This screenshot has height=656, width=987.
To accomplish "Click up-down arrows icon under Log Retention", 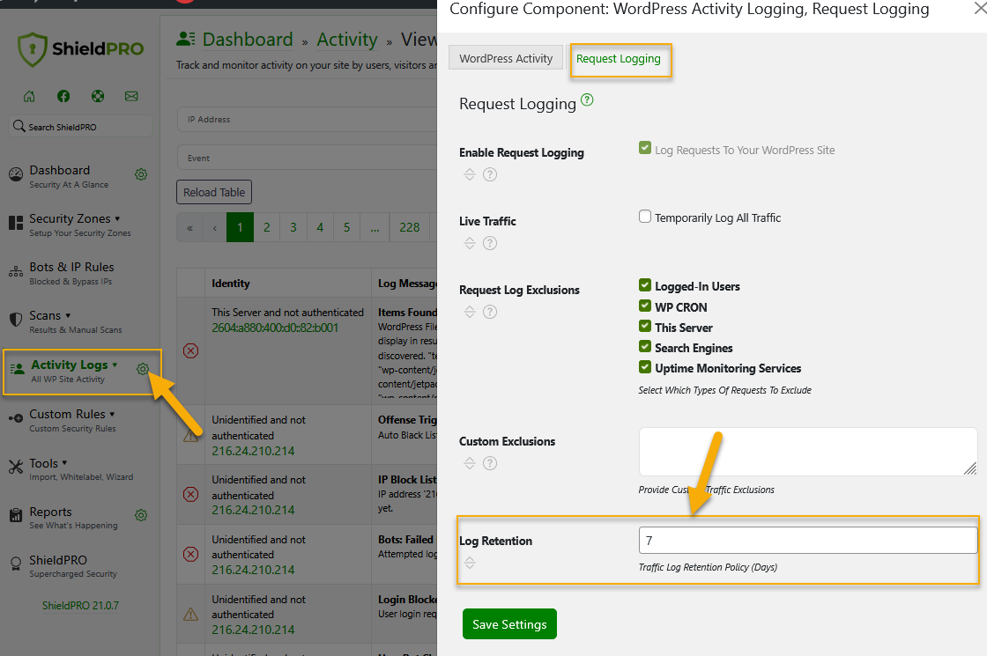I will [470, 563].
